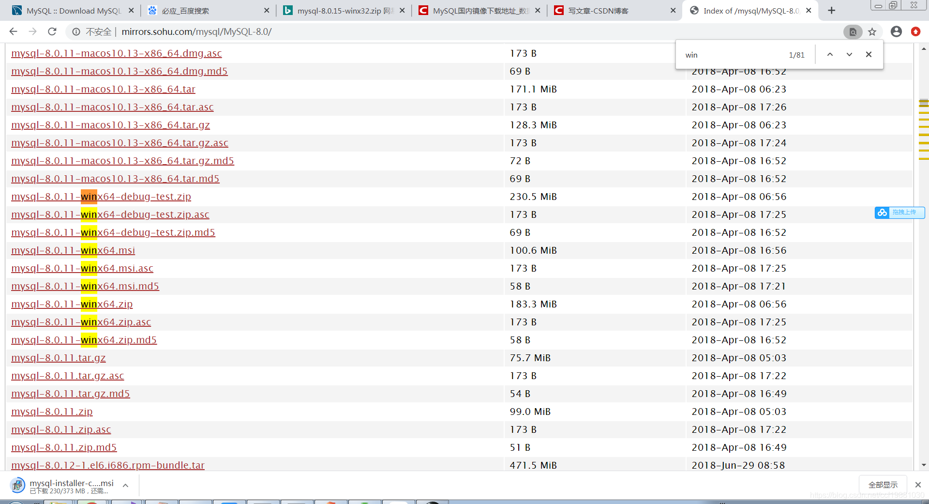Open mysql-8.0.11.zip.md5 link
Viewport: 929px width, 504px height.
64,447
